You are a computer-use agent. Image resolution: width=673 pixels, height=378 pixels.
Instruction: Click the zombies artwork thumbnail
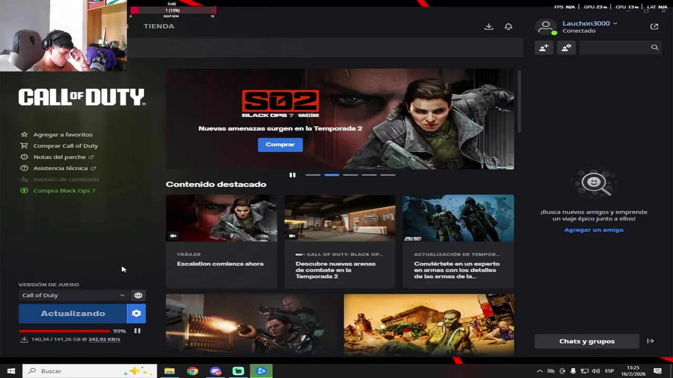[429, 324]
